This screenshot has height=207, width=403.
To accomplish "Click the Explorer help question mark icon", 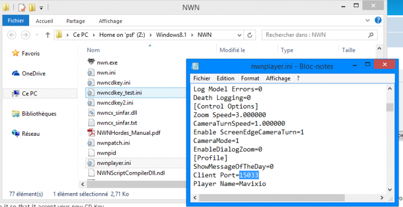I will click(378, 20).
